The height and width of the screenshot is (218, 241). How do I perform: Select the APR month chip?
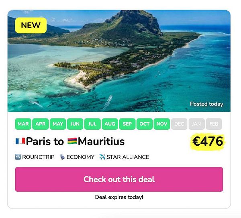41,124
